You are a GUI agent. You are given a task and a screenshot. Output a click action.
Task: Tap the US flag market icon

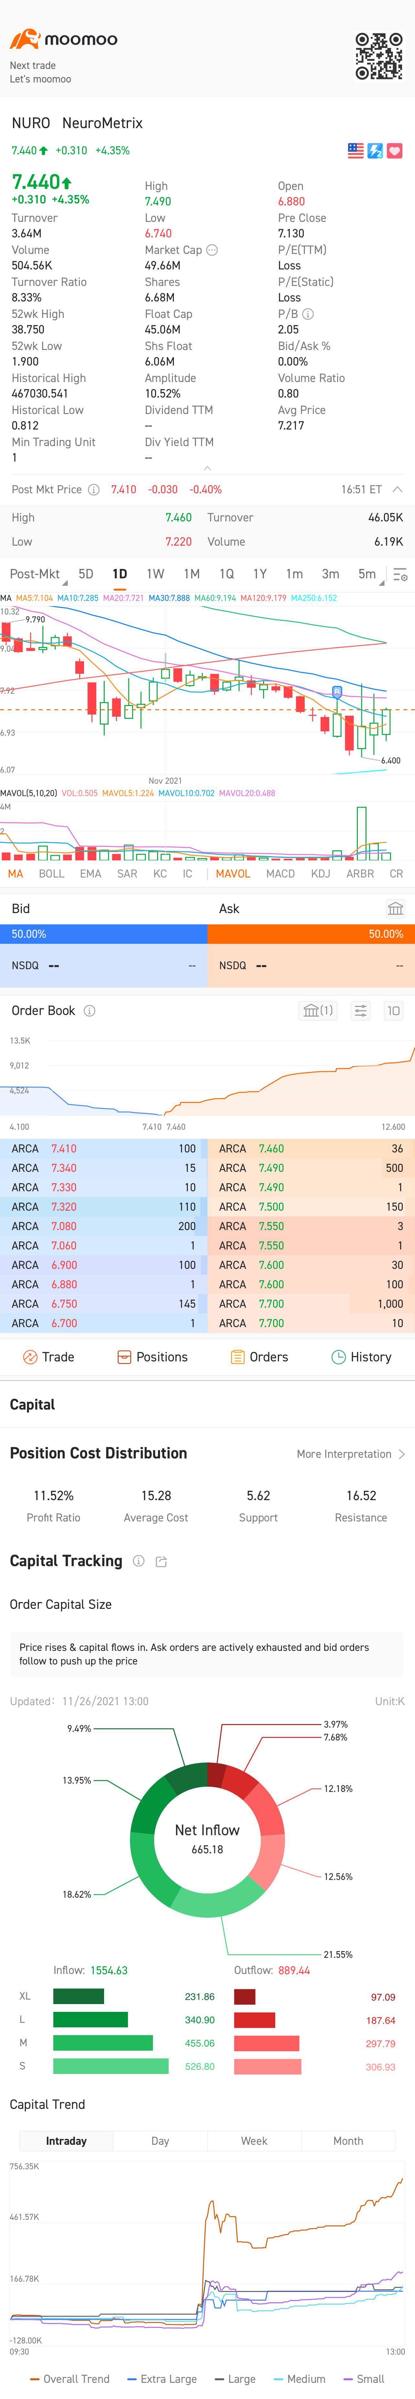pos(356,151)
